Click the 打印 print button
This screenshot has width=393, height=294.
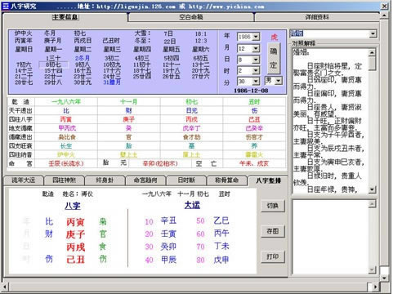tap(273, 256)
